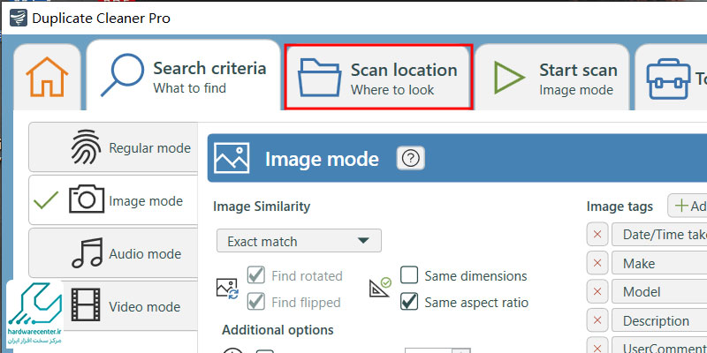Click the plus Add button for image tags

(x=688, y=206)
